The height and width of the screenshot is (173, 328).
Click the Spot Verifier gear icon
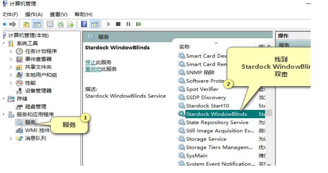(x=181, y=89)
